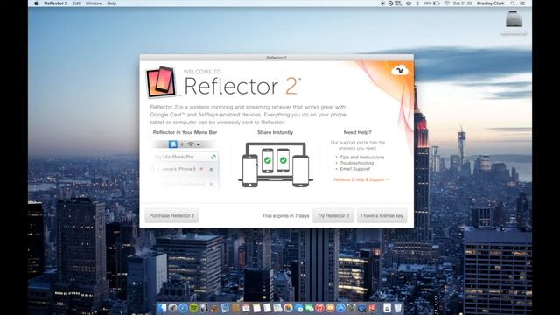Open Notes from the Dock
This screenshot has height=315, width=560.
click(256, 308)
